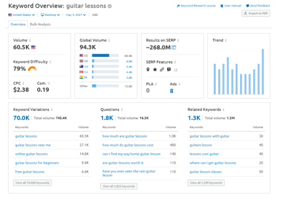Click the UK volume bar in Global Volume
The image size is (286, 202).
[105, 61]
